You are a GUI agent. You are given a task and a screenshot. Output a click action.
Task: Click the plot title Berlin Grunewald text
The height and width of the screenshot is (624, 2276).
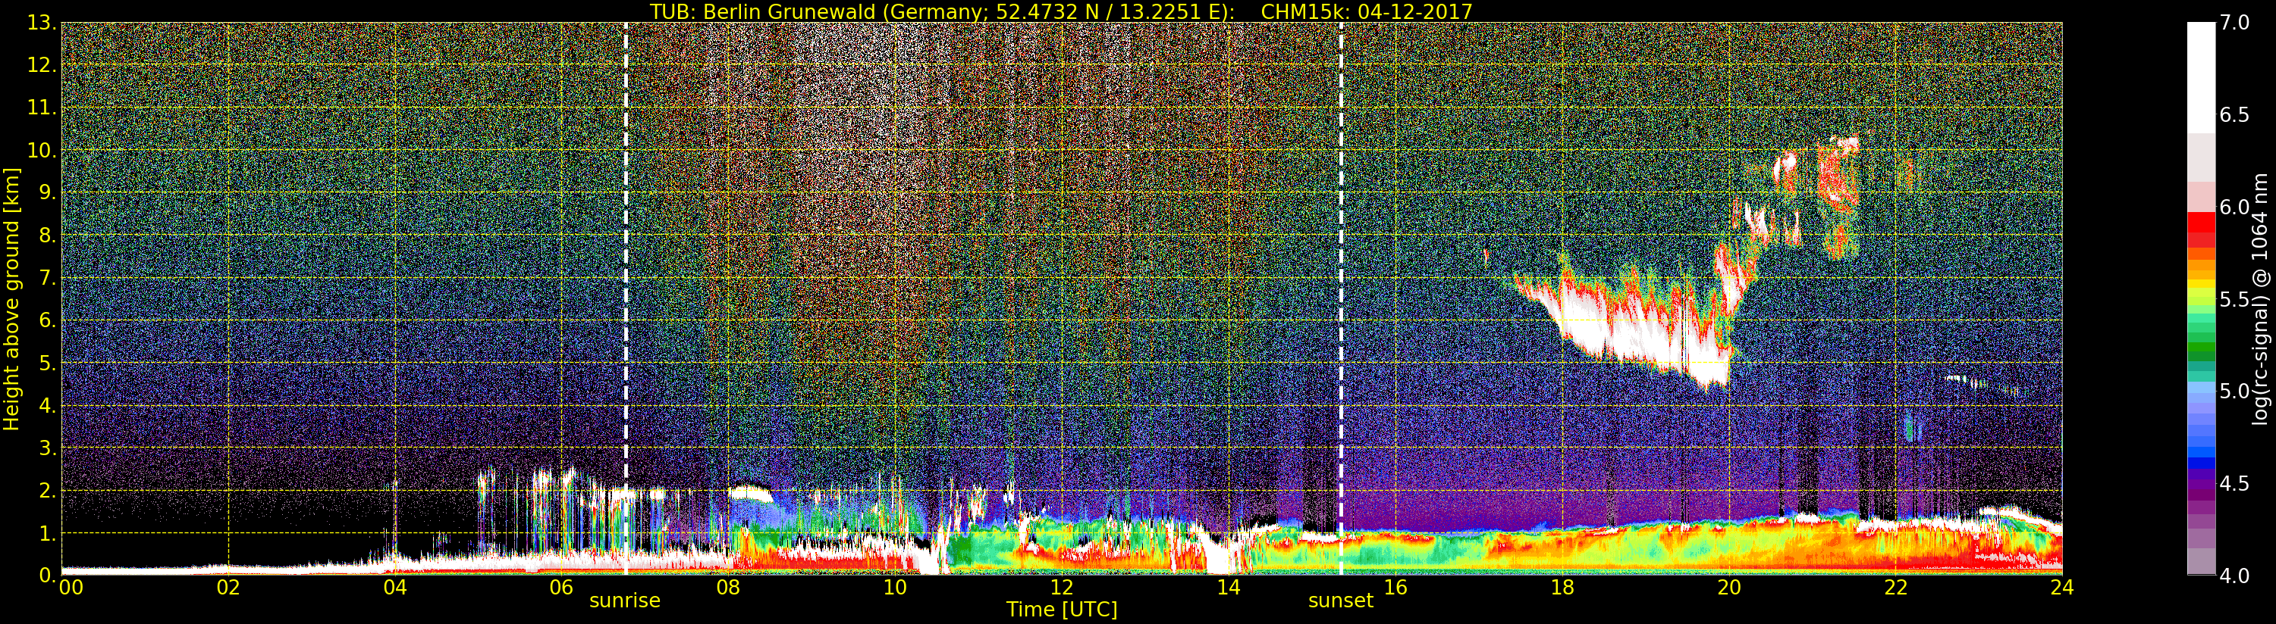(x=1060, y=11)
